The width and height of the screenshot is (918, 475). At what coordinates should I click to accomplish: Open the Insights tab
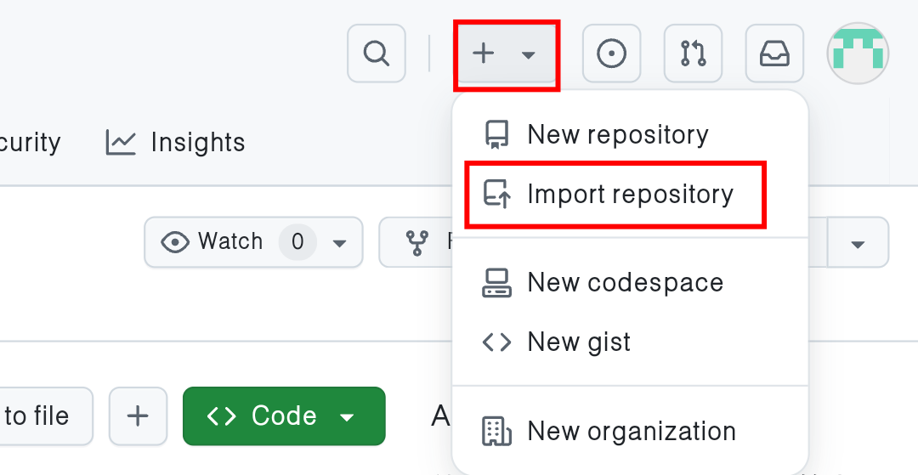197,142
